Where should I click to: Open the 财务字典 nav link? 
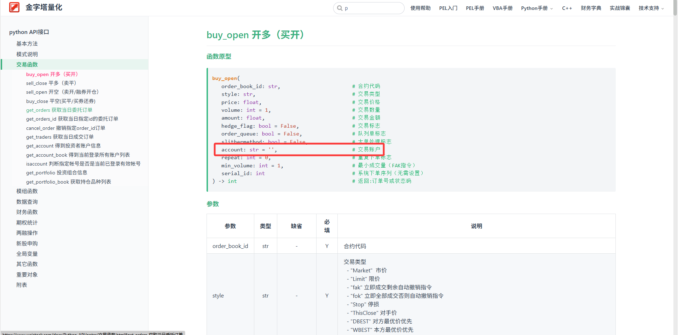pyautogui.click(x=591, y=8)
